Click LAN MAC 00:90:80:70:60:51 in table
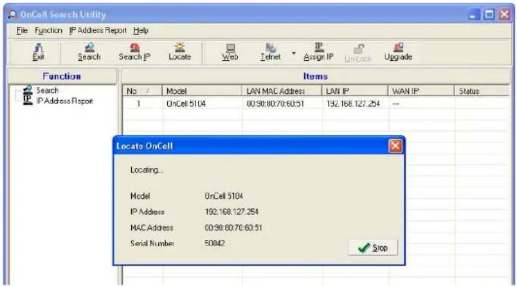 [x=275, y=104]
